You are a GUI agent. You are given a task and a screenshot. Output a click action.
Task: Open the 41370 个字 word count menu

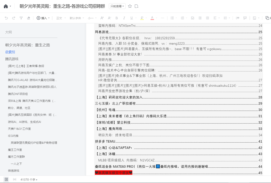pyautogui.click(x=29, y=180)
